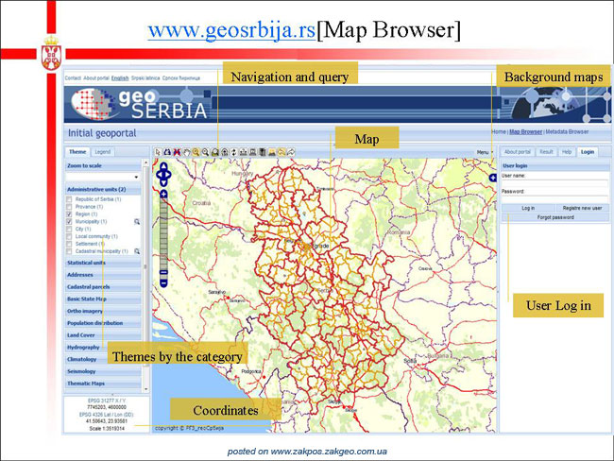614x461 pixels.
Task: Select the arrow pointer tool in map toolbar
Action: pyautogui.click(x=158, y=152)
